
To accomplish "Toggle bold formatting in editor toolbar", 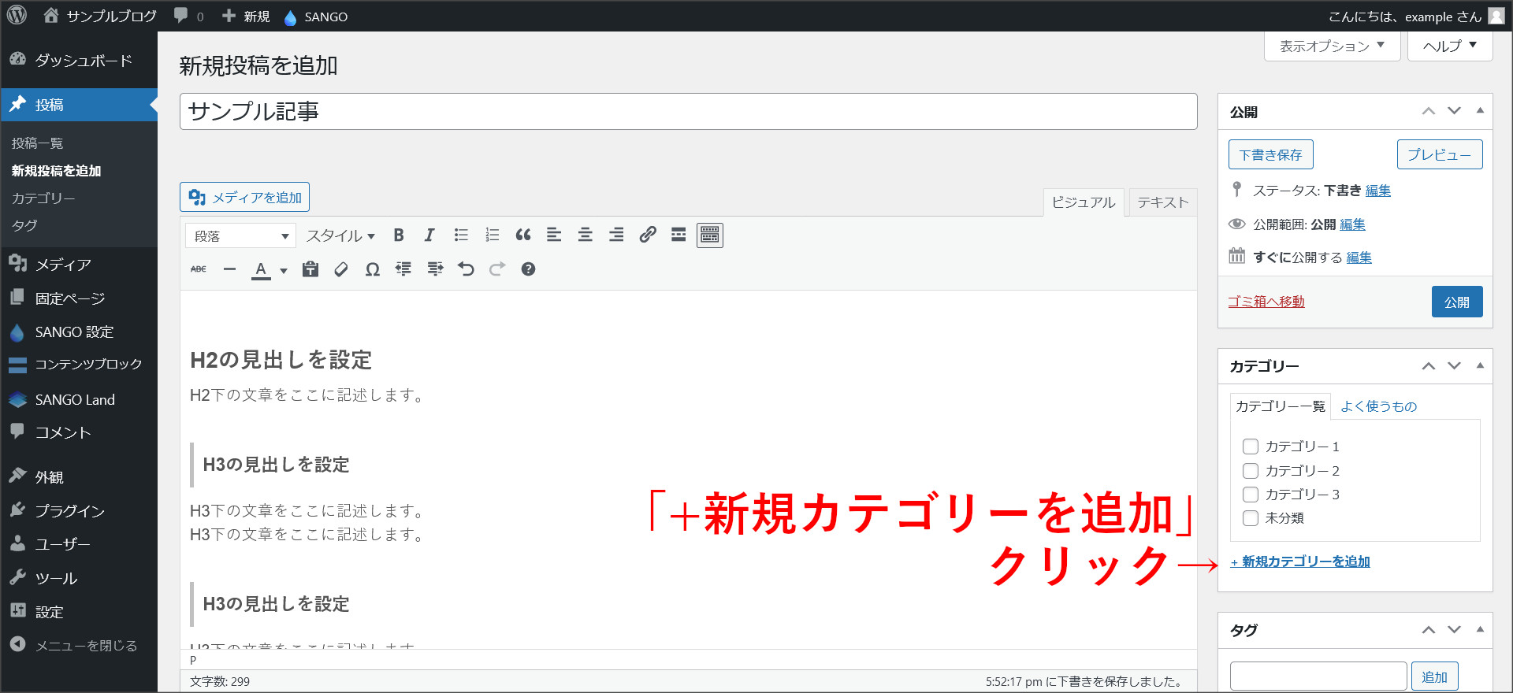I will point(399,235).
